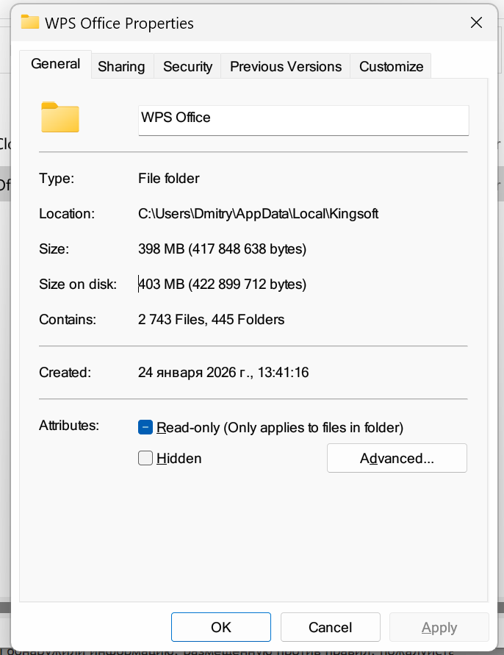
Task: Select the General tab
Action: pyautogui.click(x=56, y=64)
